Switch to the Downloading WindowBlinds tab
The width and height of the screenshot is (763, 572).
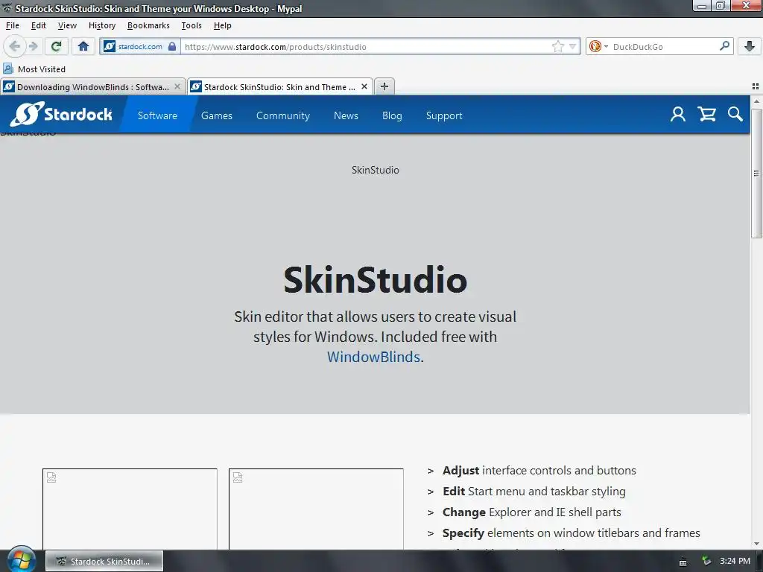point(92,87)
